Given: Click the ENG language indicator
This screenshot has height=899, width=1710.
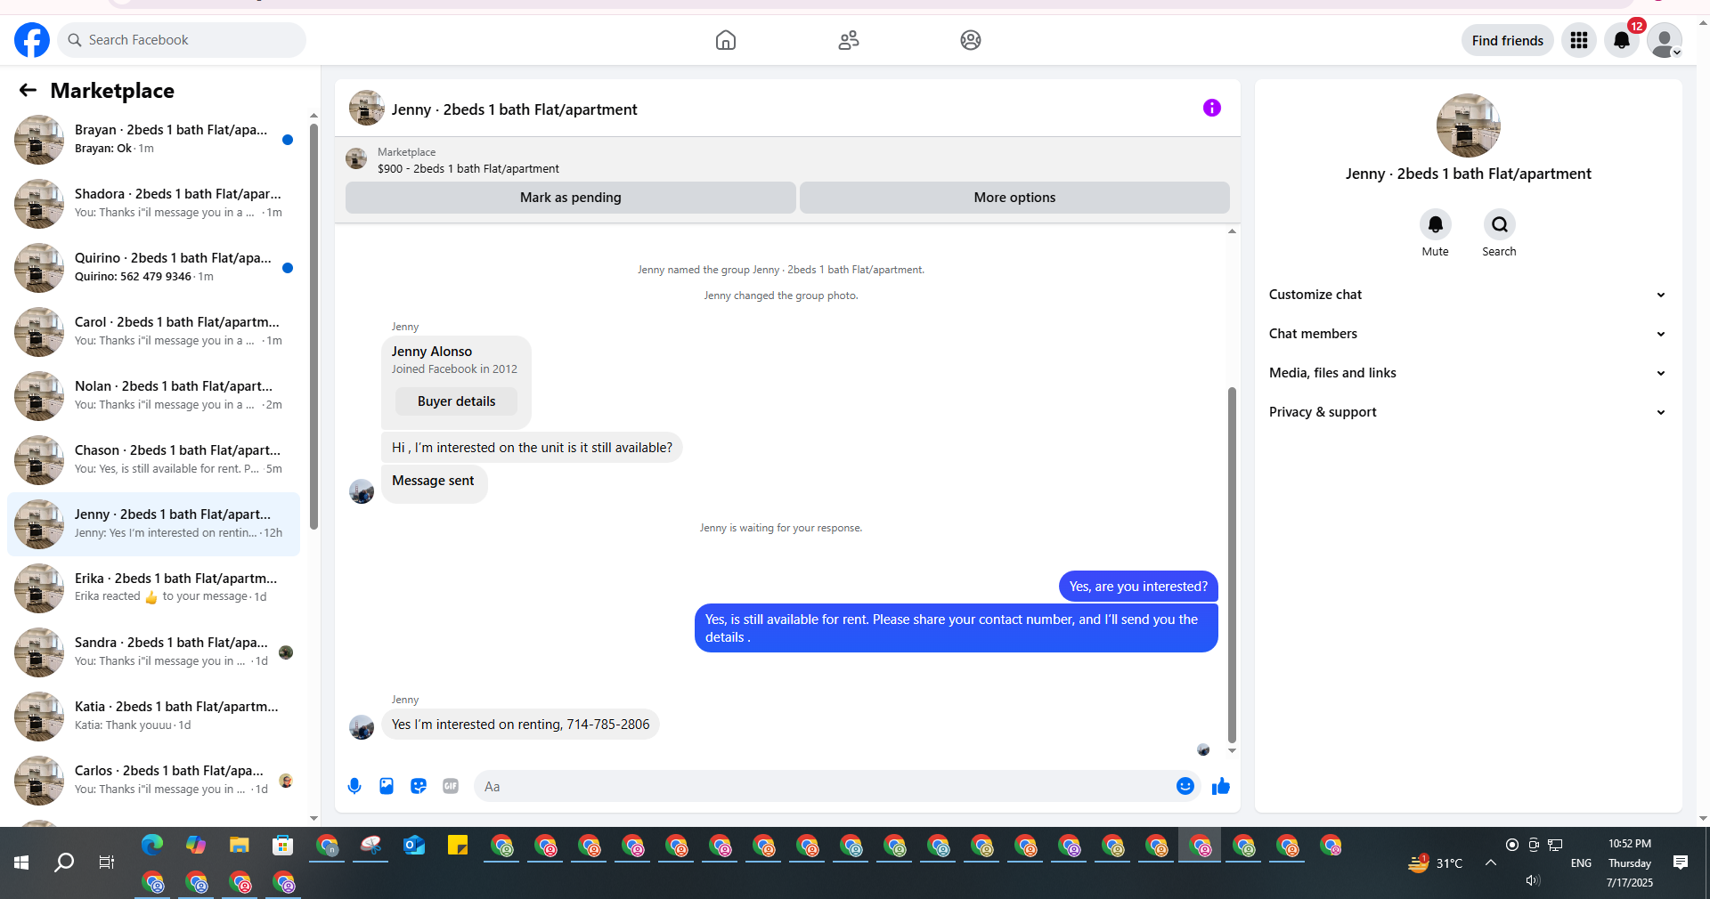Looking at the screenshot, I should point(1581,863).
